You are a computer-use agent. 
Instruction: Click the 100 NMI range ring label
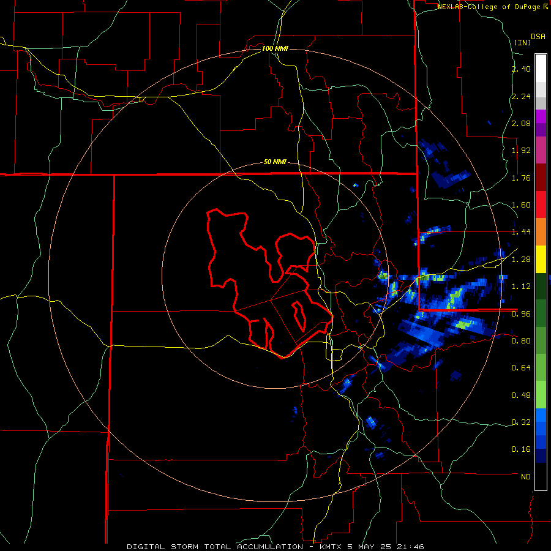coord(275,48)
